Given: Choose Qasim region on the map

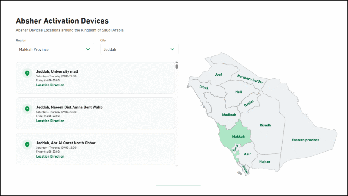Looking at the screenshot, I should tap(249, 103).
